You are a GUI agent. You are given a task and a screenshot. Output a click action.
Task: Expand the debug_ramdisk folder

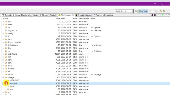3,42
